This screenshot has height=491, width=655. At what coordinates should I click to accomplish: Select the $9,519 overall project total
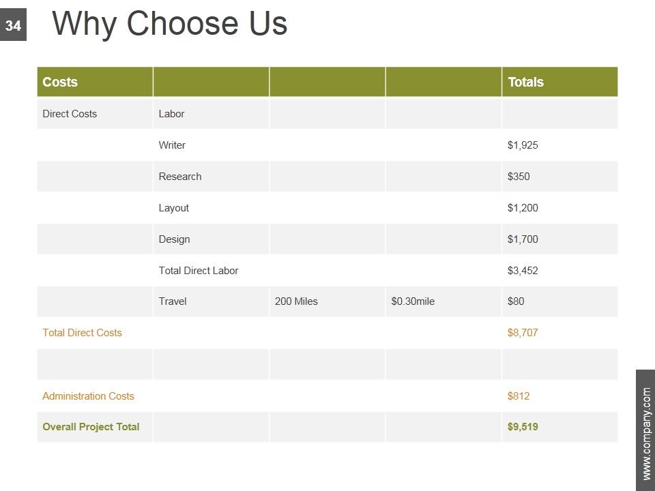523,427
